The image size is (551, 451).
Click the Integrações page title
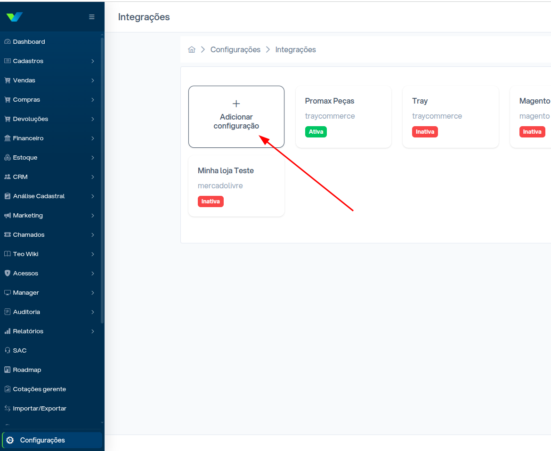coord(144,17)
